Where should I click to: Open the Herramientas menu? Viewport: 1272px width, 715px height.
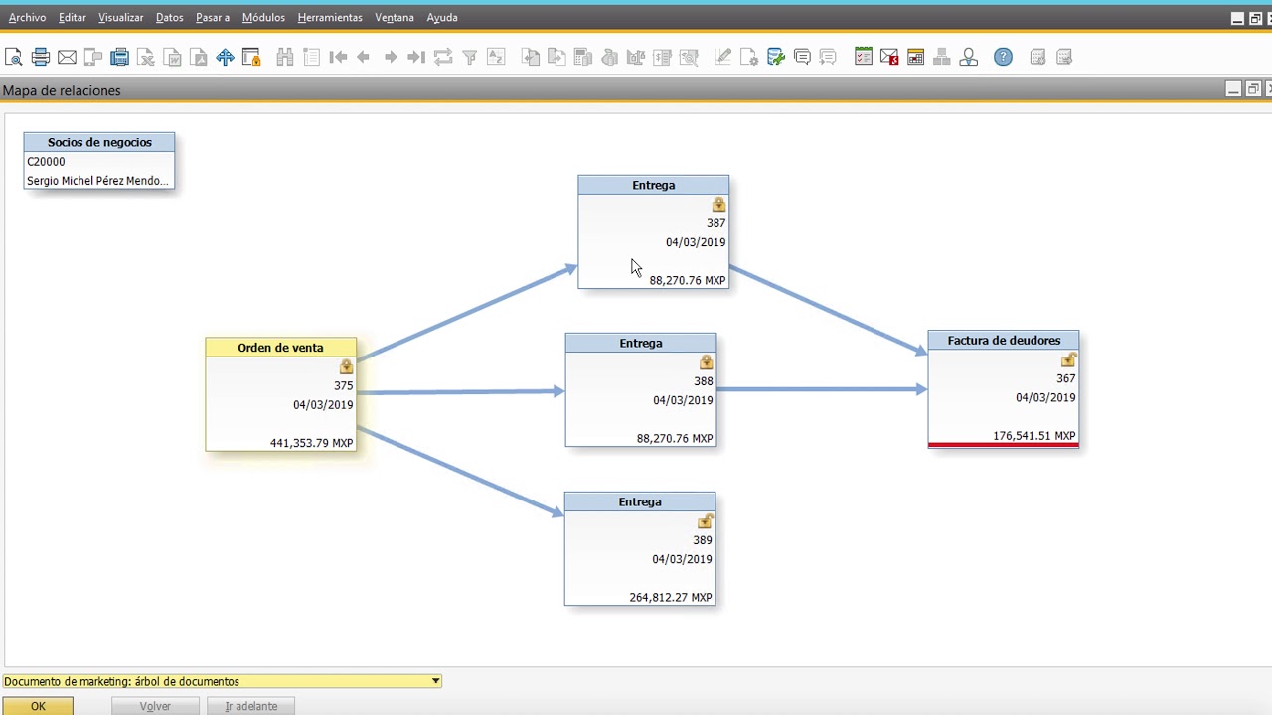coord(330,17)
